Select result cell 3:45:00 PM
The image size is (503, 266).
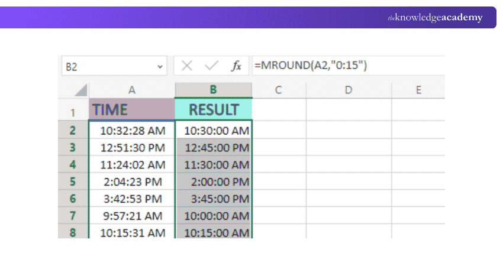pos(214,199)
